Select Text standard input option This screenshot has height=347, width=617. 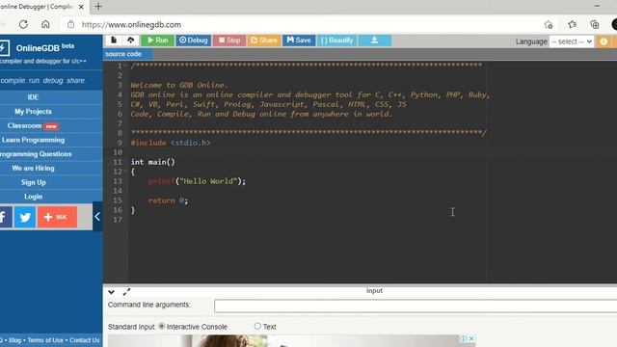click(257, 326)
